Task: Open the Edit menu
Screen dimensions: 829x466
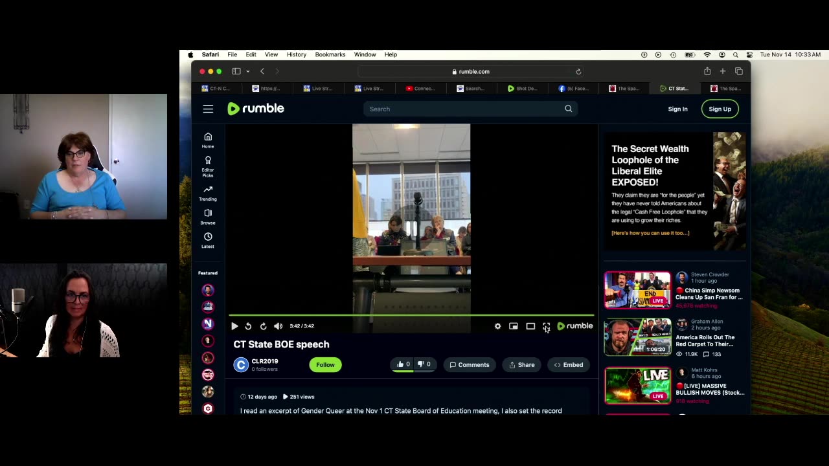Action: click(x=251, y=54)
